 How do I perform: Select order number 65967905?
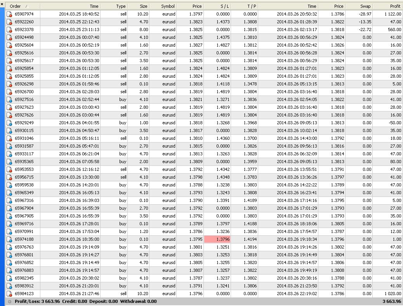[x=24, y=216]
